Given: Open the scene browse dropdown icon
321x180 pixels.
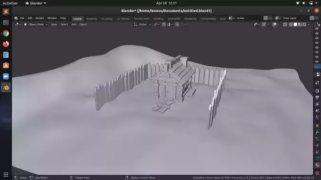Looking at the screenshot, I should (232, 18).
